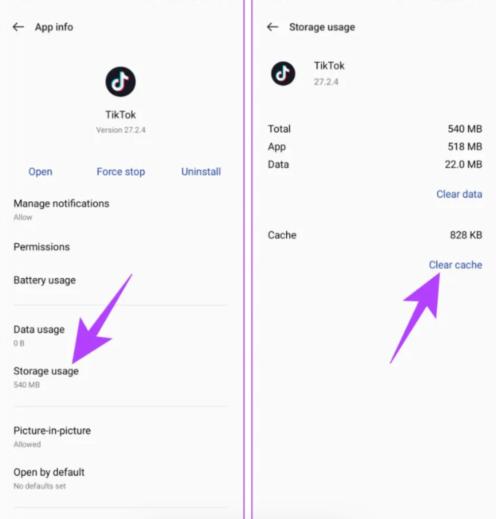Tap the Clear data link

(x=459, y=194)
